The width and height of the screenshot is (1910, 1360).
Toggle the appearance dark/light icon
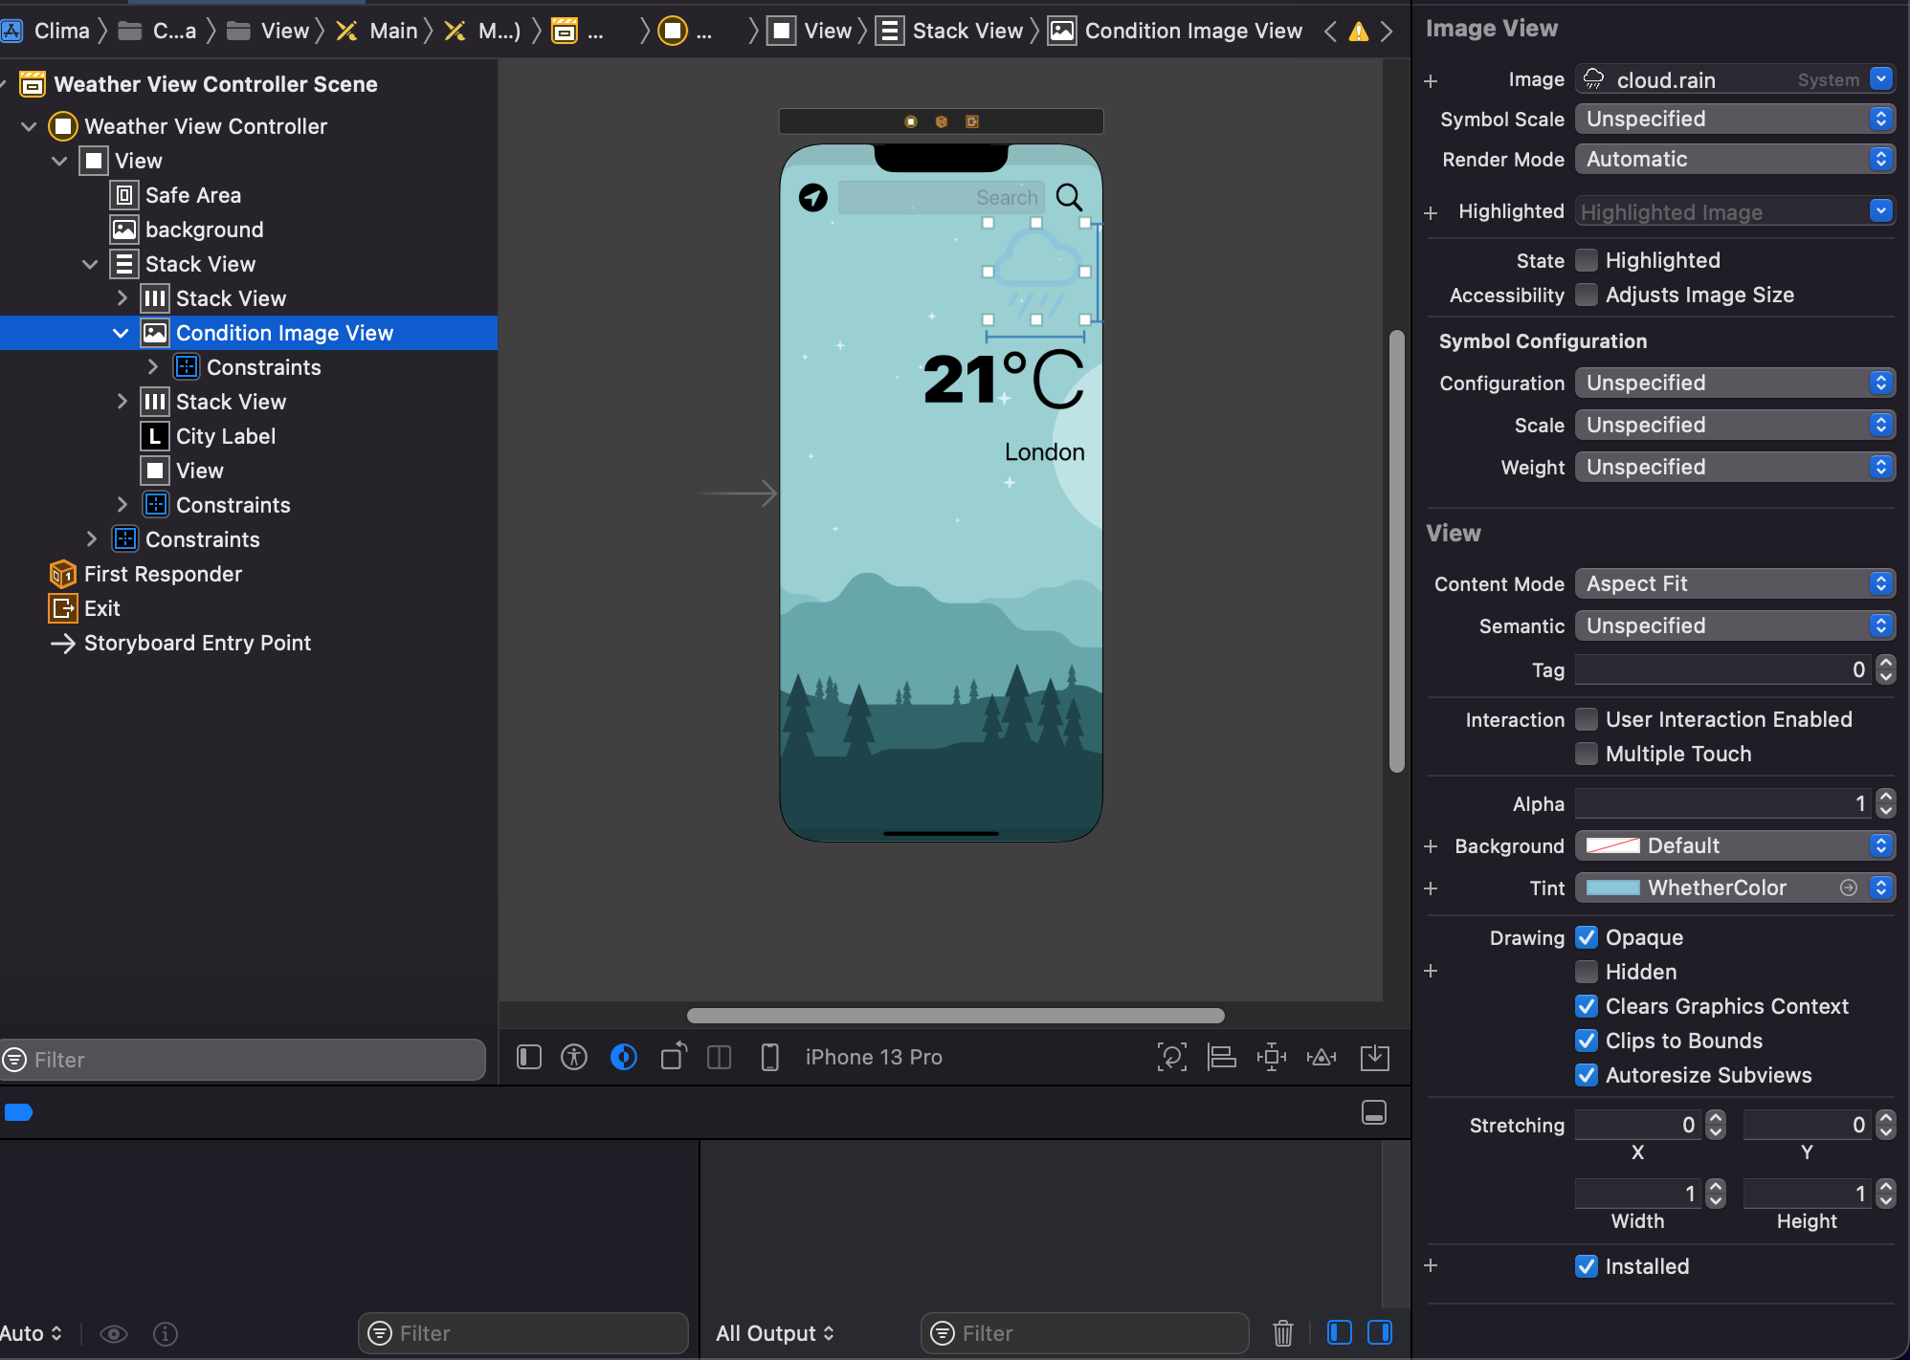click(624, 1057)
